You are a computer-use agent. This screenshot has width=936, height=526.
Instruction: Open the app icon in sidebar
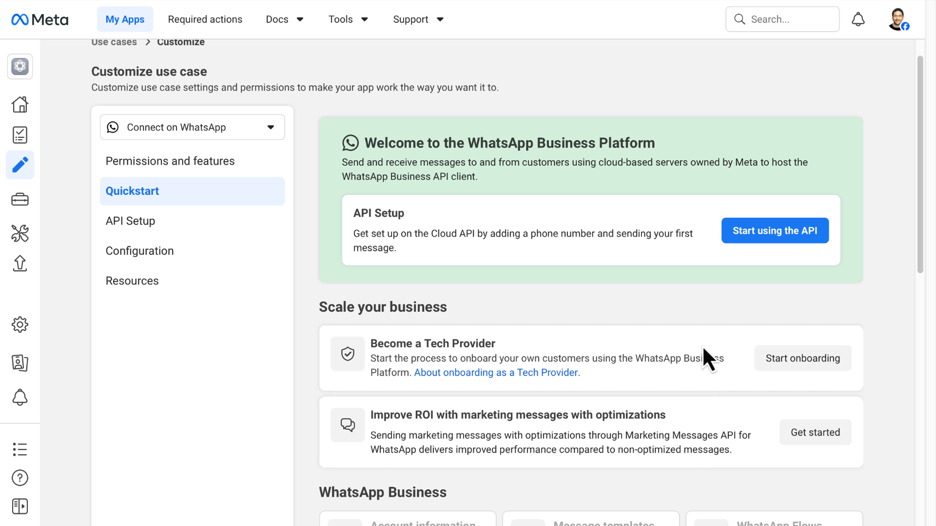tap(20, 66)
